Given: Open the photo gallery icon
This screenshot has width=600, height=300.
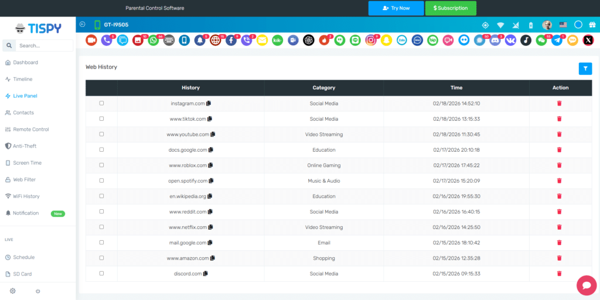Looking at the screenshot, I should 138,40.
